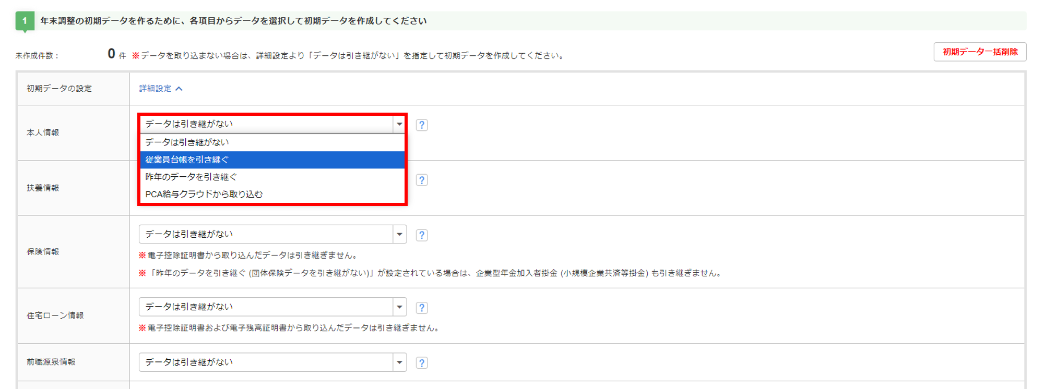1044x389 pixels.
Task: Open help for 扶養情報 setting
Action: click(x=422, y=180)
